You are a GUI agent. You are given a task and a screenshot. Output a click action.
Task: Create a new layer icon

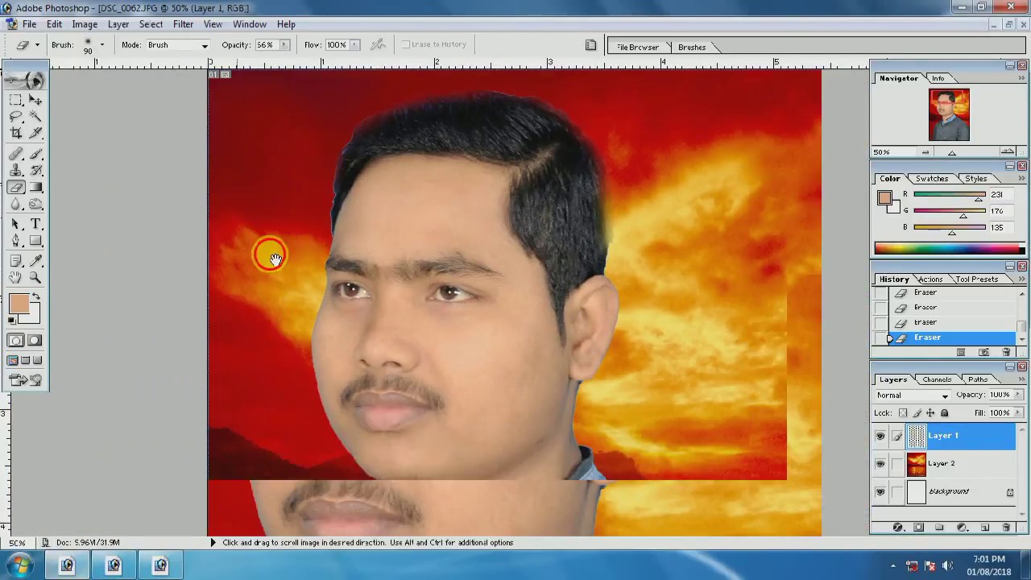[984, 528]
